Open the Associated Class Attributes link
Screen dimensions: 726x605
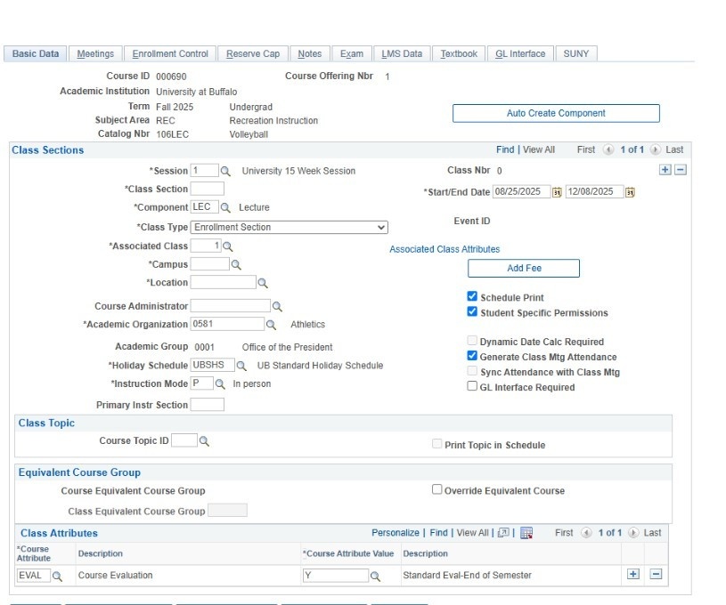point(445,249)
